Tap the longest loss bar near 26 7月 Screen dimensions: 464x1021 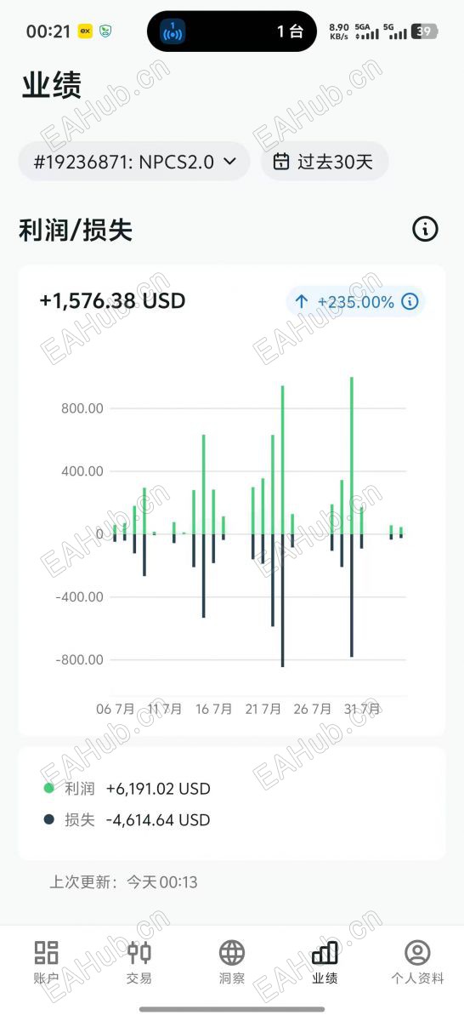(x=283, y=601)
